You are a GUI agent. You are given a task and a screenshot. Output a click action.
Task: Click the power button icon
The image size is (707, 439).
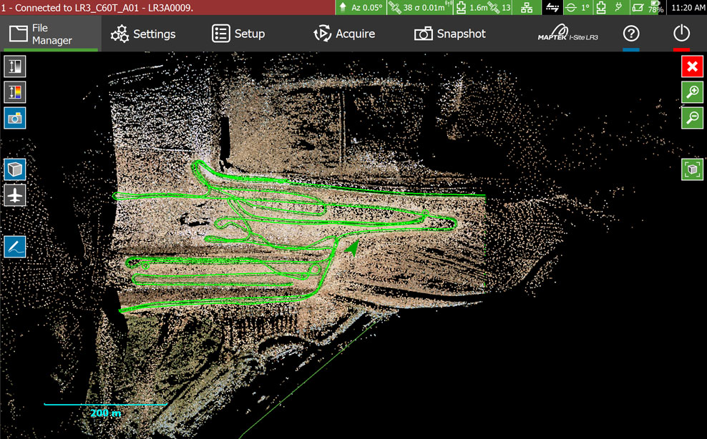tap(681, 34)
